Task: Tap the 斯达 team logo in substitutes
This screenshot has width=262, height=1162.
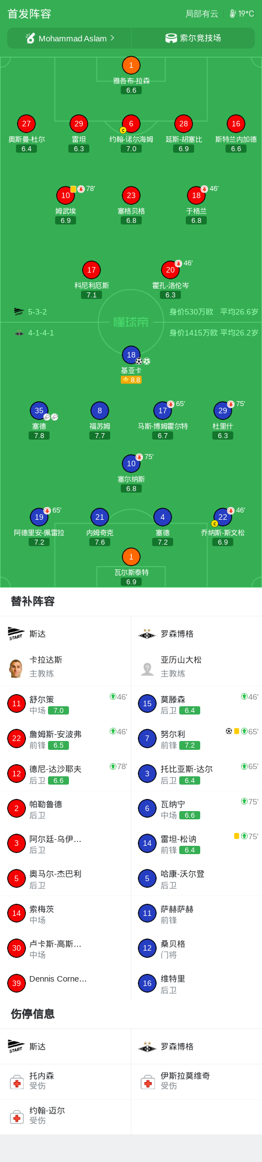Action: pyautogui.click(x=16, y=634)
